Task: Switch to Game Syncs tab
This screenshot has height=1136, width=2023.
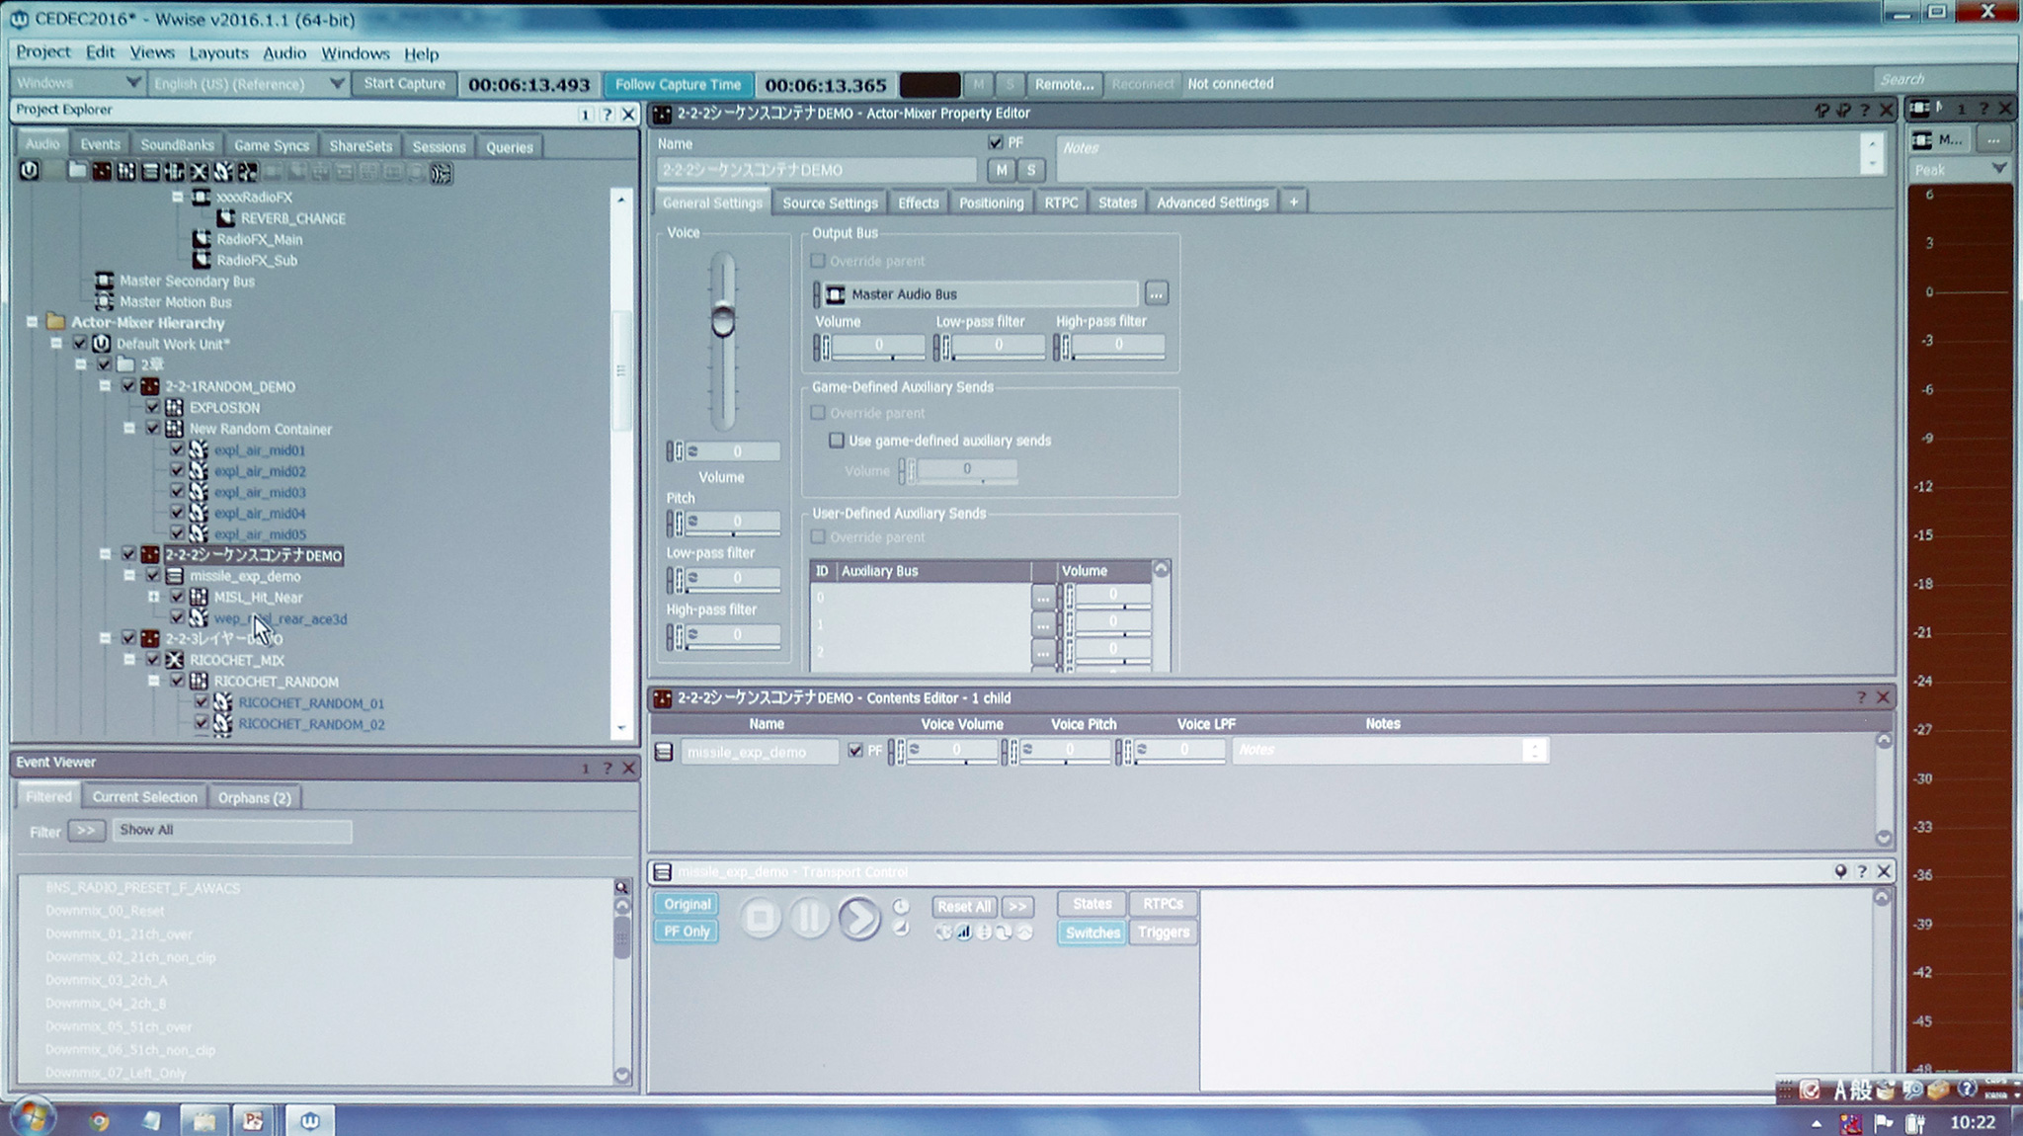Action: (272, 145)
